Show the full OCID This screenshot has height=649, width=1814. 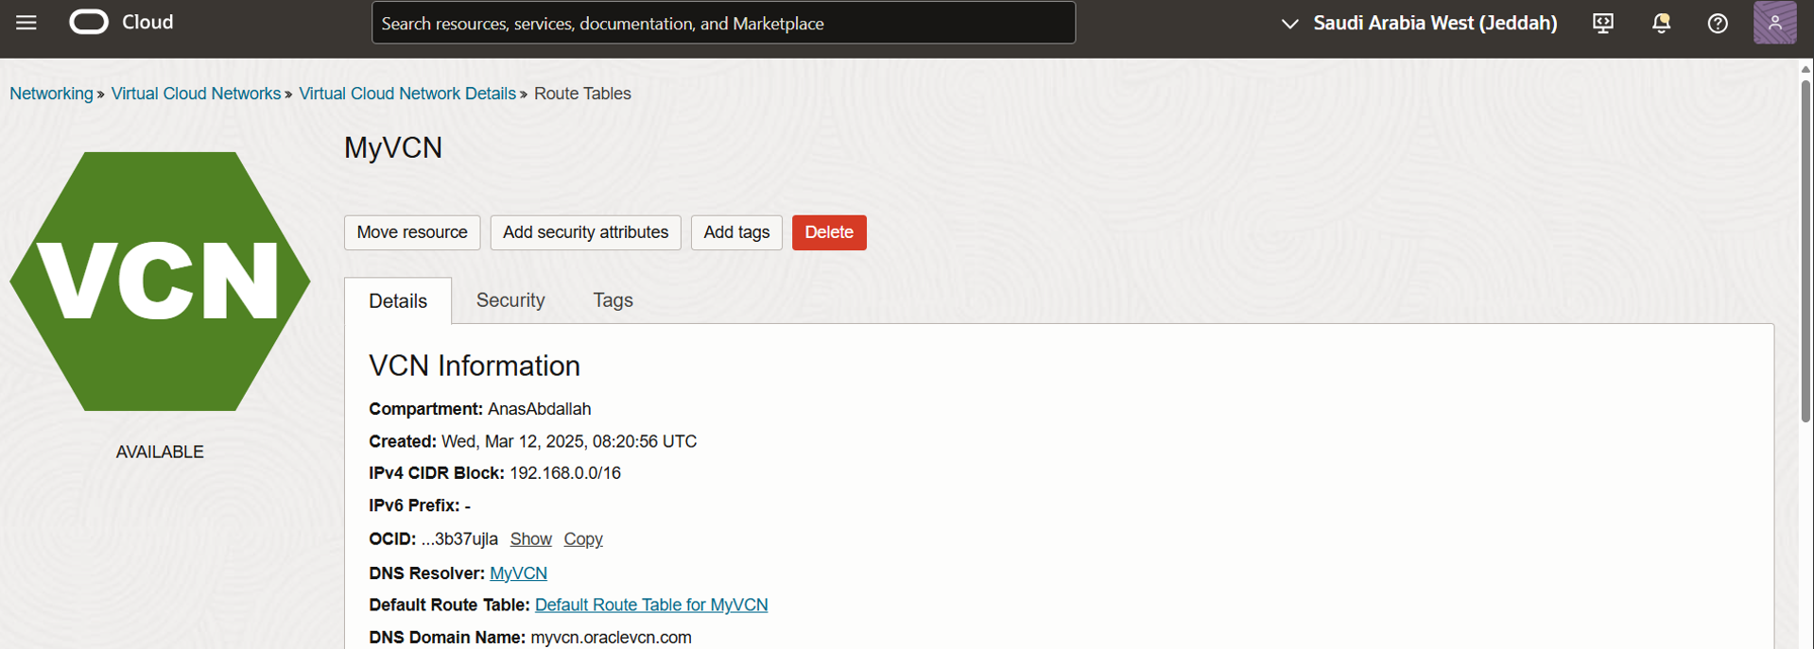[530, 538]
